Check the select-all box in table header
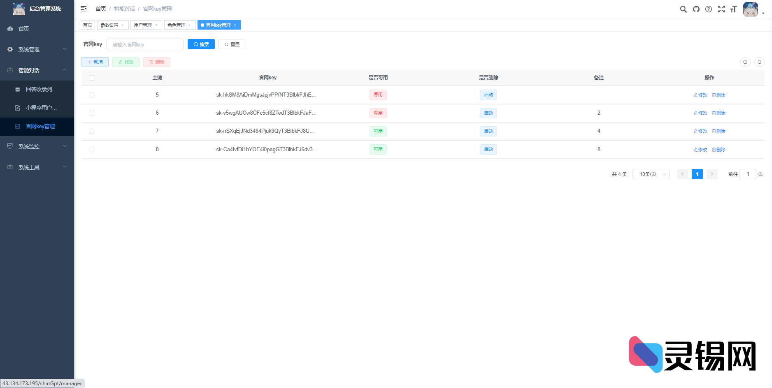 (91, 78)
